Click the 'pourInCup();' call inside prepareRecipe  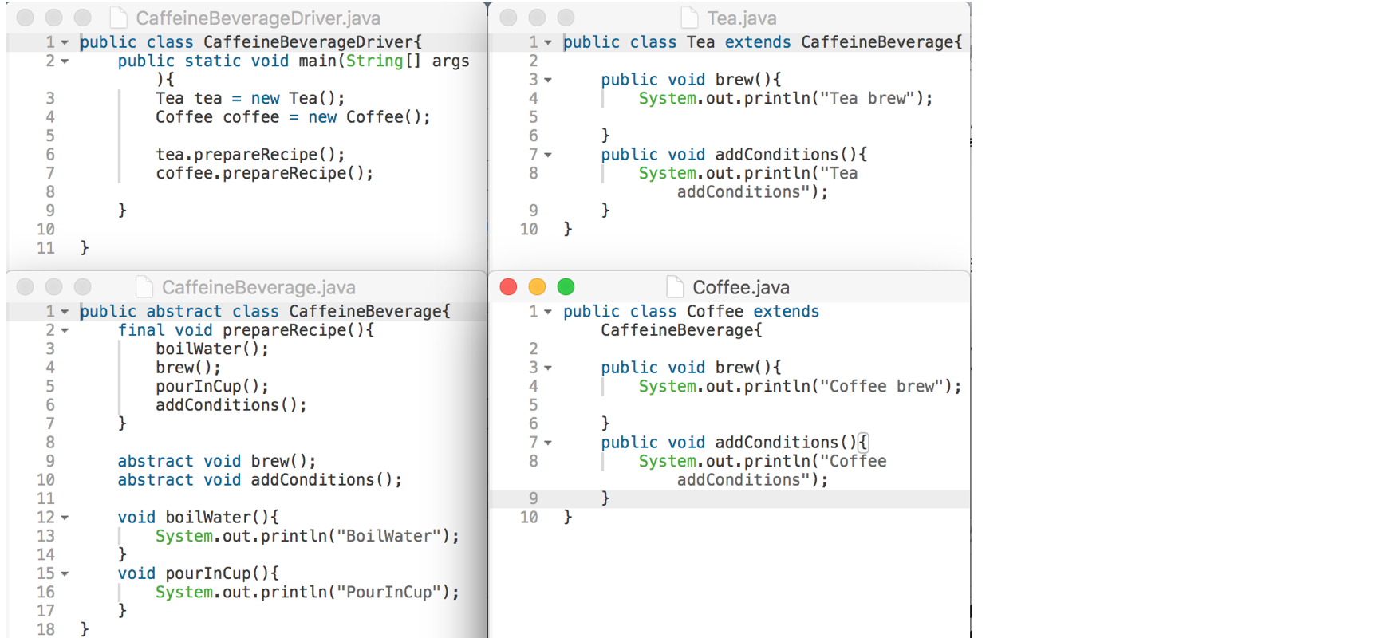pyautogui.click(x=212, y=386)
